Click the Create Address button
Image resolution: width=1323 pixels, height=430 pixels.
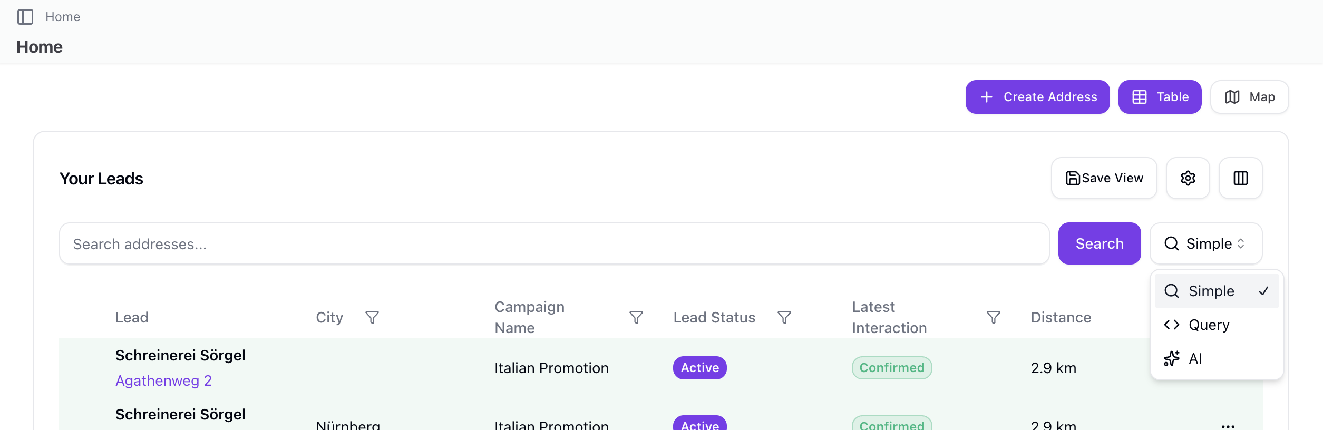click(x=1037, y=97)
